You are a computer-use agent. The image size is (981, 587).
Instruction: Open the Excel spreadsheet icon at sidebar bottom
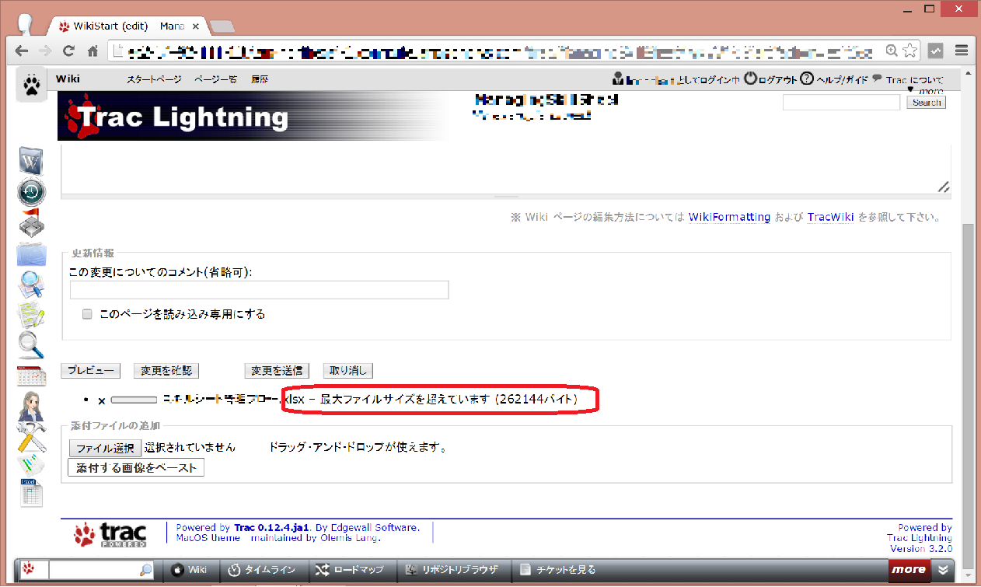click(31, 494)
